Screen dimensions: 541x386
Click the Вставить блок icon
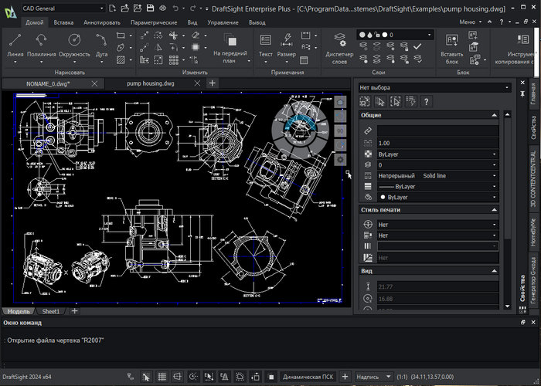[x=451, y=41]
